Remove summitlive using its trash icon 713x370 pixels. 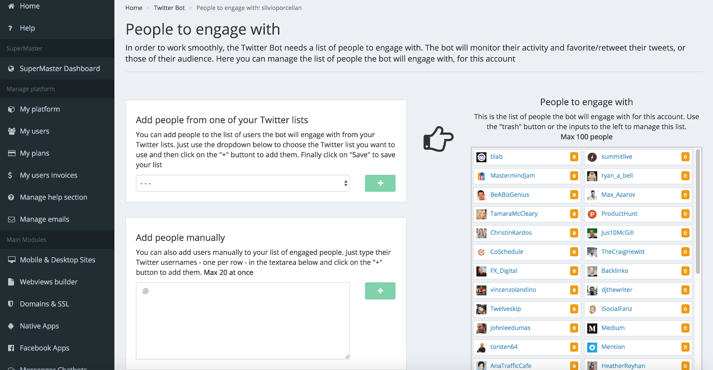pos(685,157)
